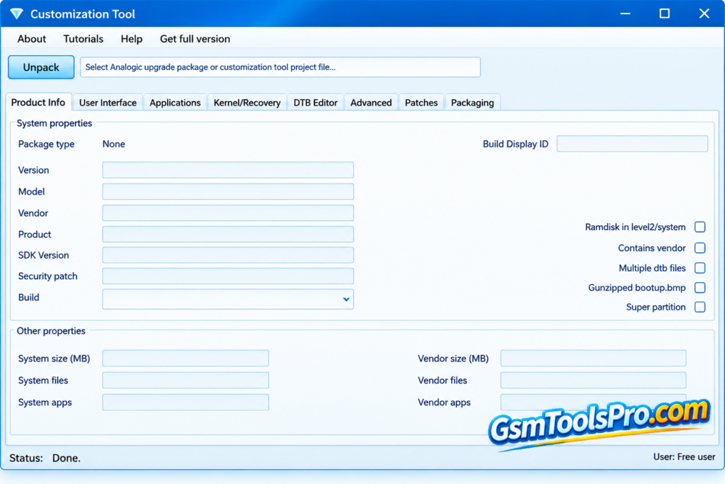
Task: Click the Vendor input field
Action: point(228,213)
